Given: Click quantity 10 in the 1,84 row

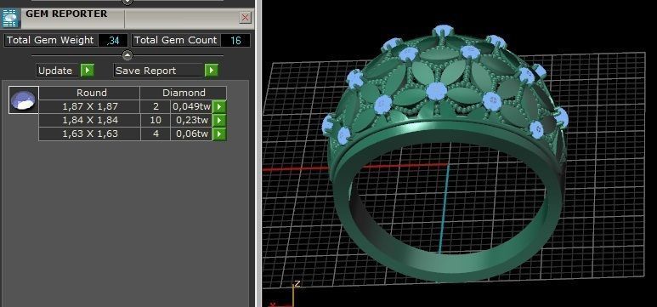Looking at the screenshot, I should point(156,121).
